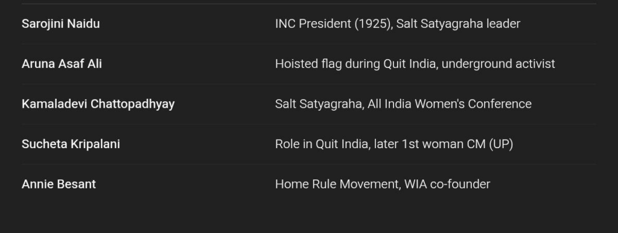This screenshot has height=233, width=618.
Task: Select the 'Salt Satyagraha leader' phrase
Action: (x=459, y=24)
